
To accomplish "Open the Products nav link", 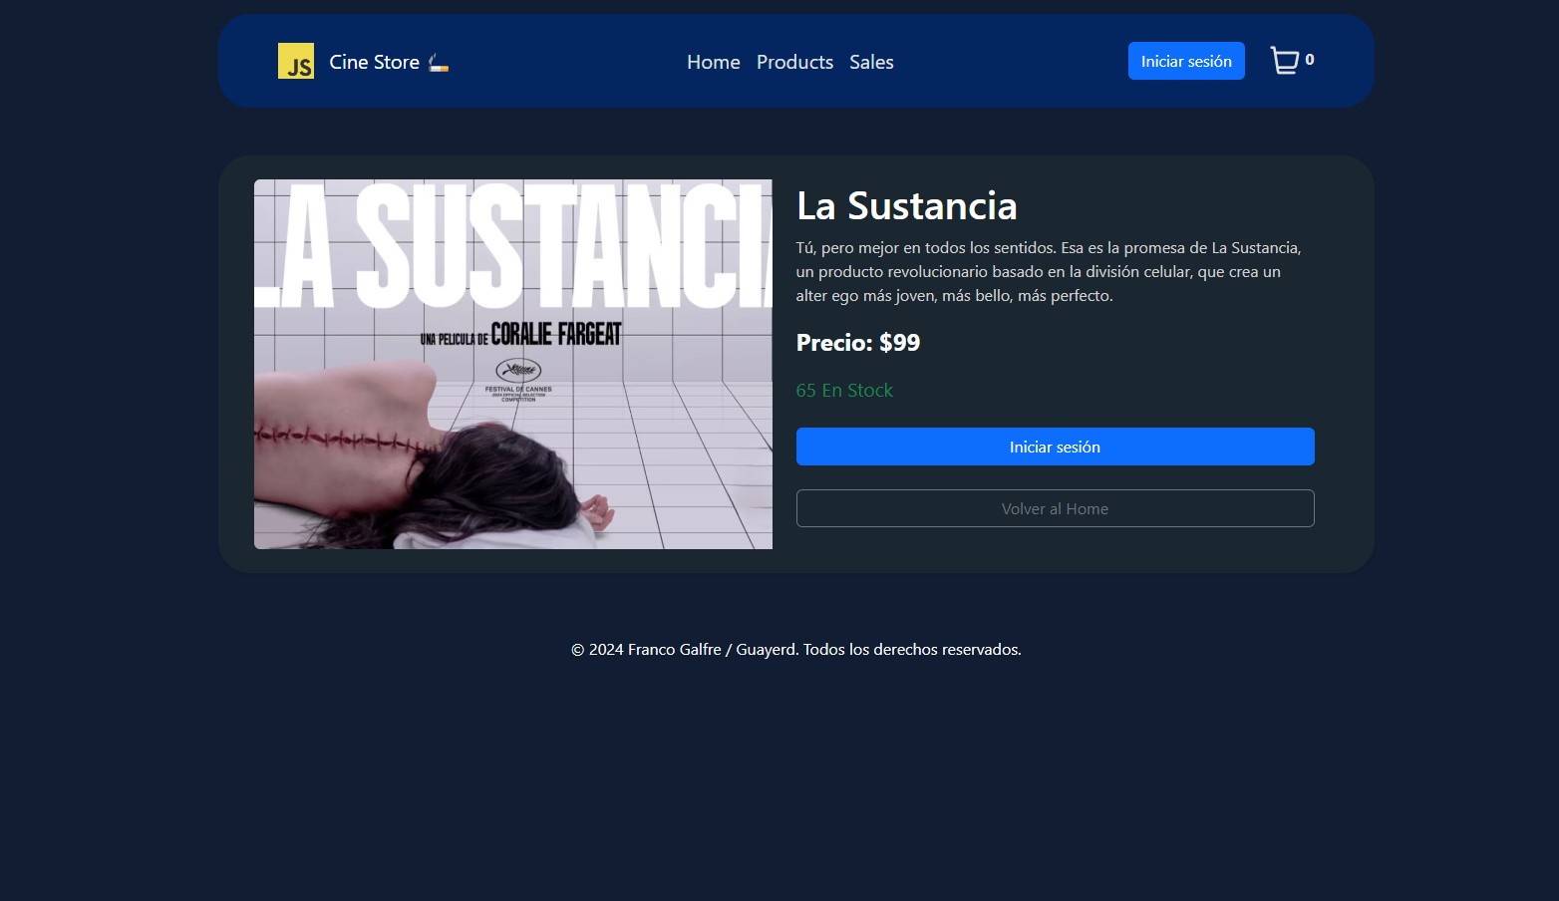I will [x=794, y=62].
